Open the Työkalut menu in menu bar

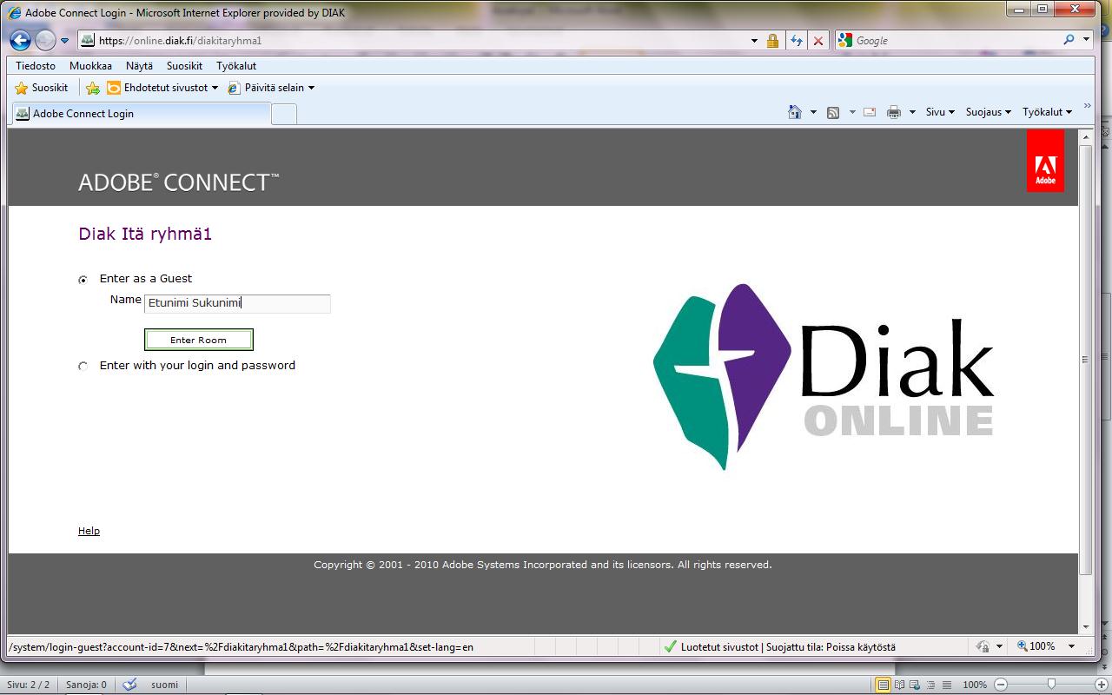coord(236,66)
